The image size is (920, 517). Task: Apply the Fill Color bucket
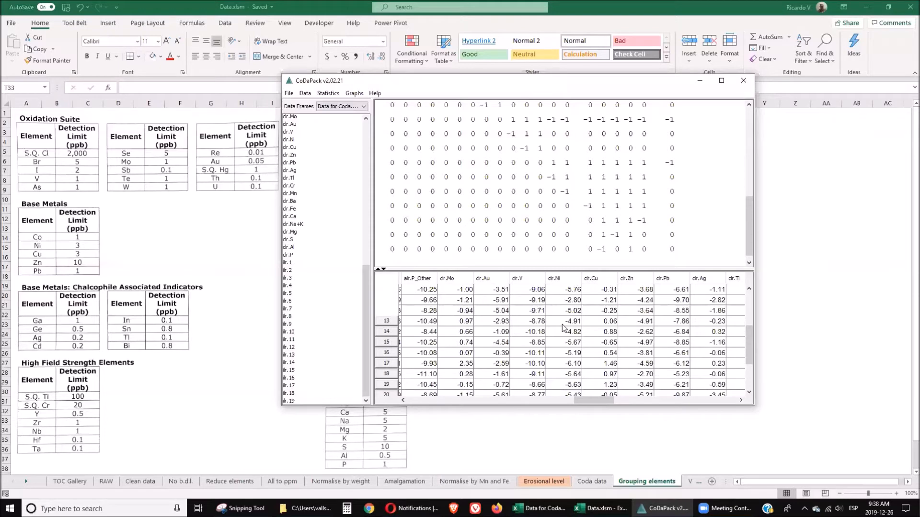(152, 56)
